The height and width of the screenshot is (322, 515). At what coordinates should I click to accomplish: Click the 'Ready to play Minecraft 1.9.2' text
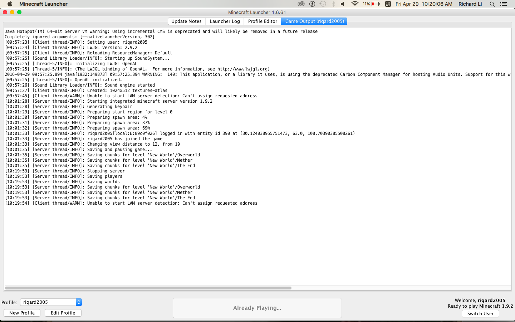coord(480,306)
